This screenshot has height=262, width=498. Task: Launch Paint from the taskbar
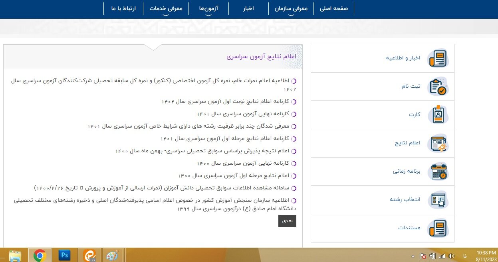tap(112, 255)
